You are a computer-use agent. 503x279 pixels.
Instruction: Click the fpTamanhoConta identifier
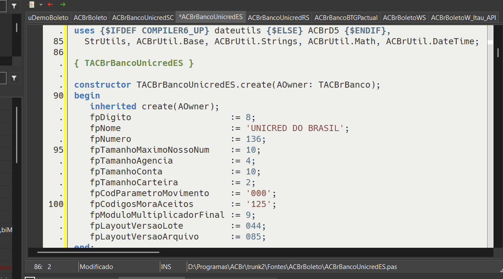click(x=126, y=172)
